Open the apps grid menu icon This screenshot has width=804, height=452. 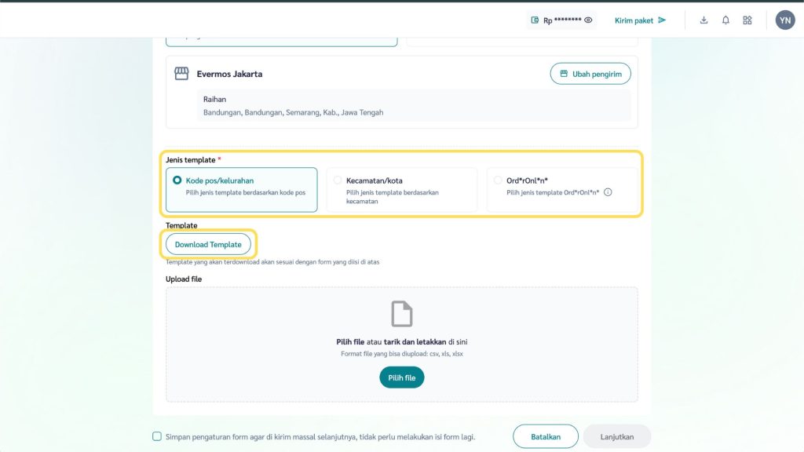point(747,20)
